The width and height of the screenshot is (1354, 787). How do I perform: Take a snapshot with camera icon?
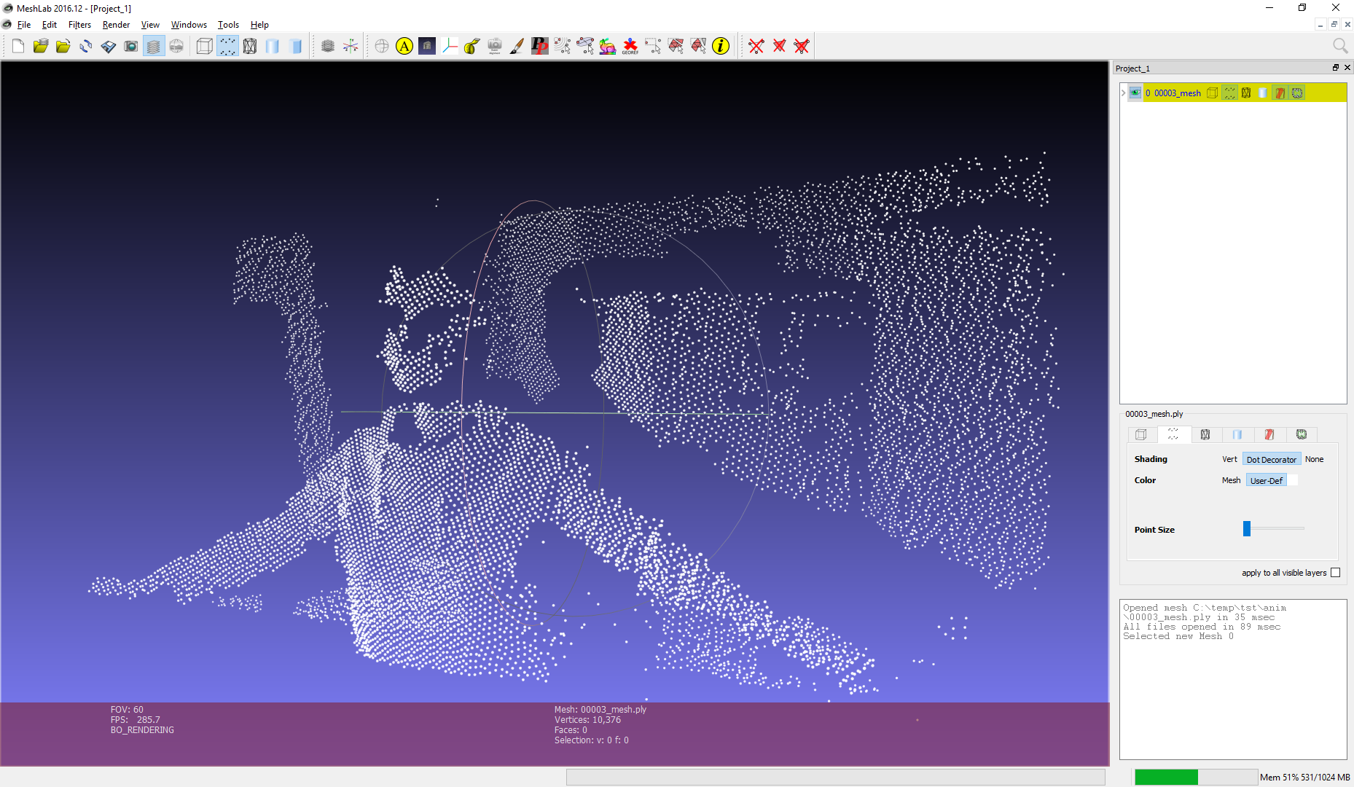[x=131, y=47]
